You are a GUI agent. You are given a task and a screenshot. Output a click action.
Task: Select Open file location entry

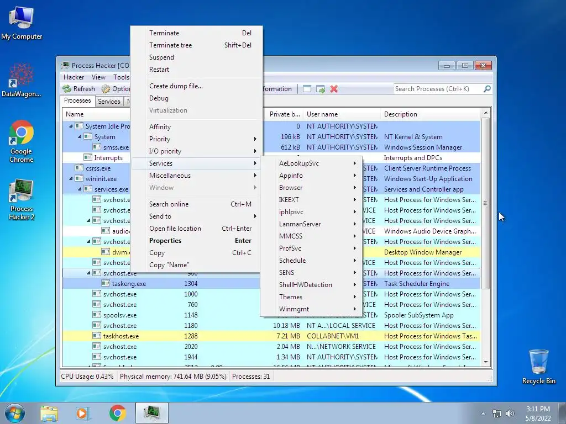[x=195, y=229]
